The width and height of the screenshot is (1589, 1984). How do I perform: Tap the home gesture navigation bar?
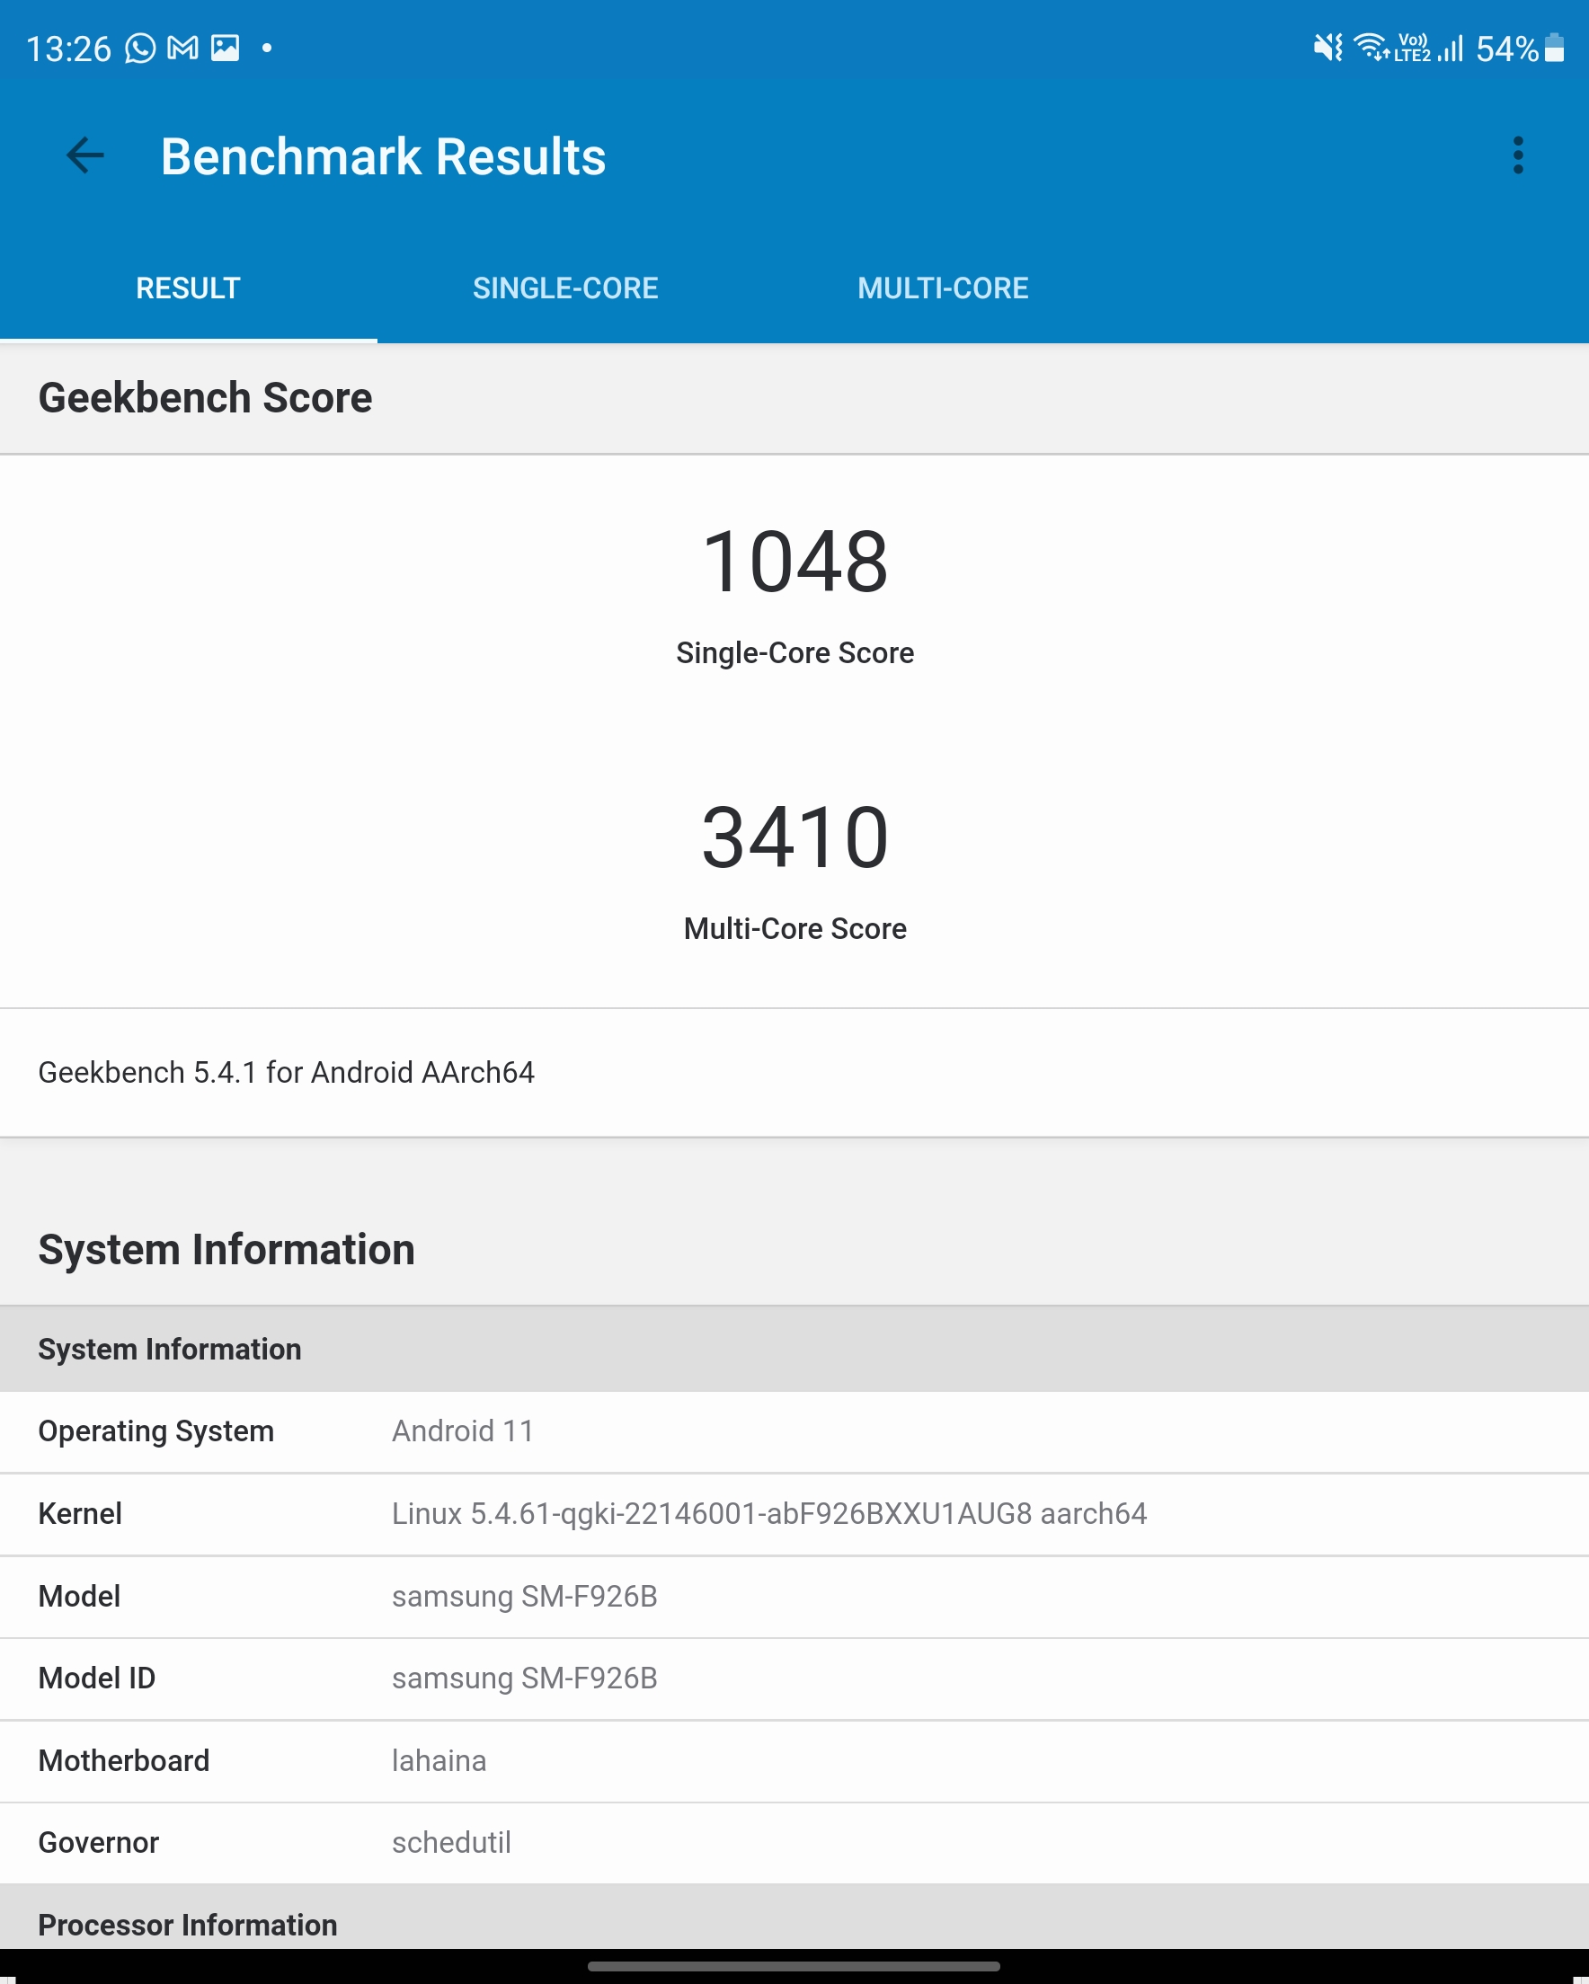pos(794,1967)
